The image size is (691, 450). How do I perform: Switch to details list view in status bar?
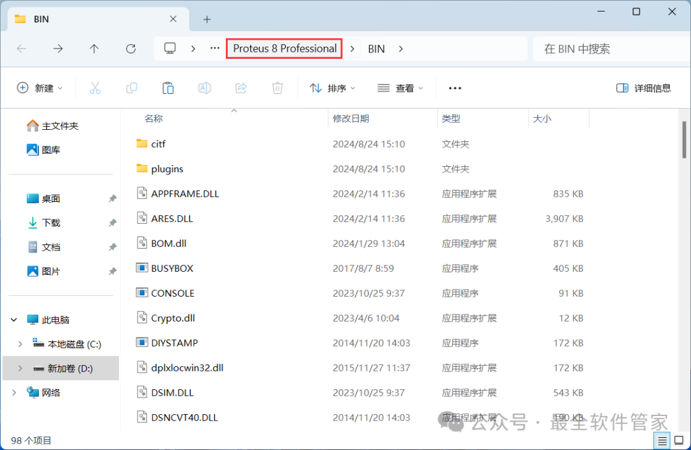pos(662,440)
